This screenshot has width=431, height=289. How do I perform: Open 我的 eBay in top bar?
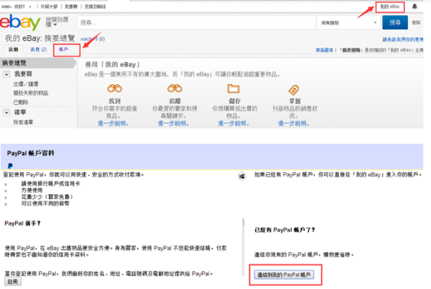point(390,7)
